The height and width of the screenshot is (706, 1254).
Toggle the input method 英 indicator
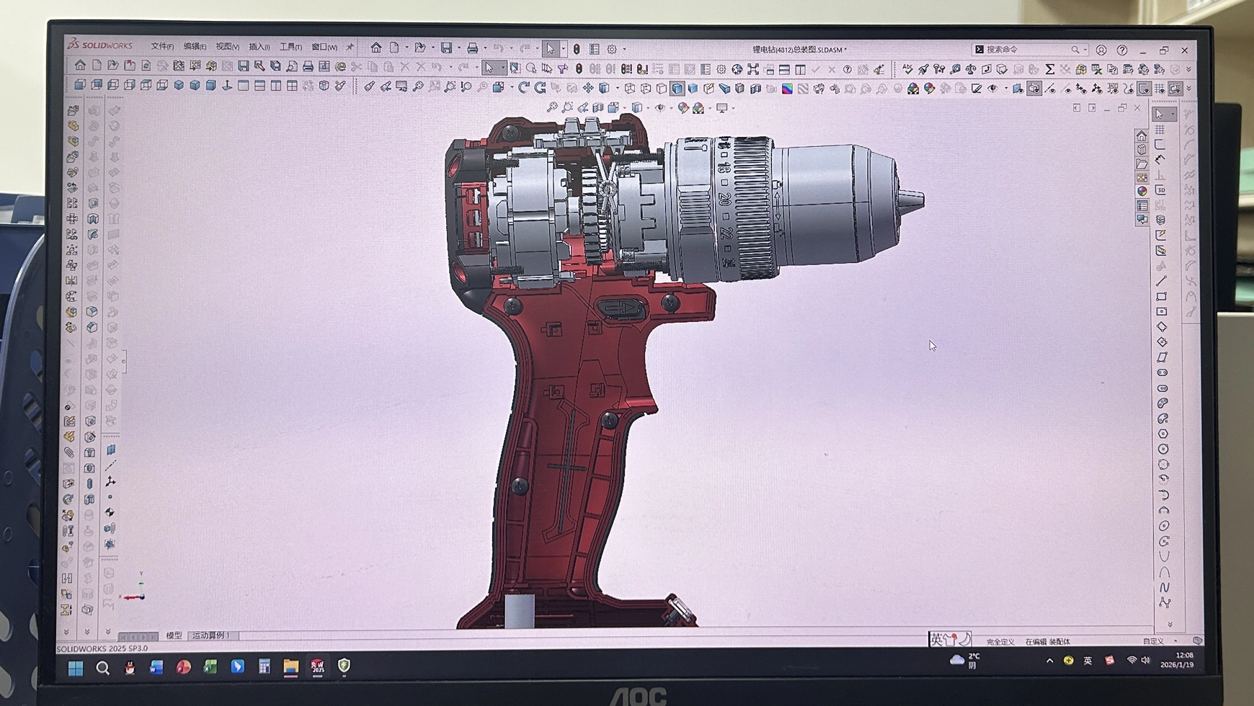(1087, 661)
